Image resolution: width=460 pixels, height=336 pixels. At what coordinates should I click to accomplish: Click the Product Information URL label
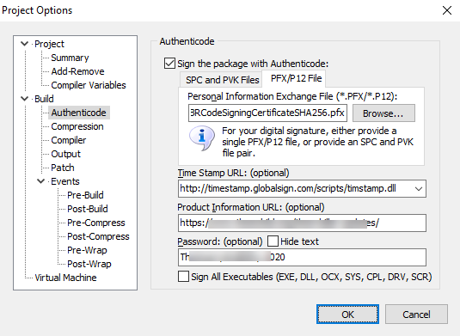click(x=251, y=207)
